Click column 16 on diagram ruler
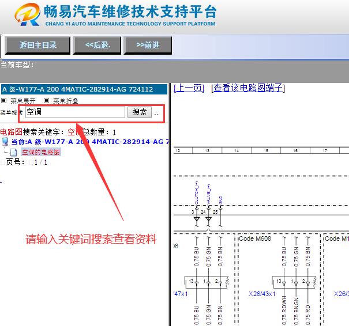349x326 pixels. click(x=295, y=151)
